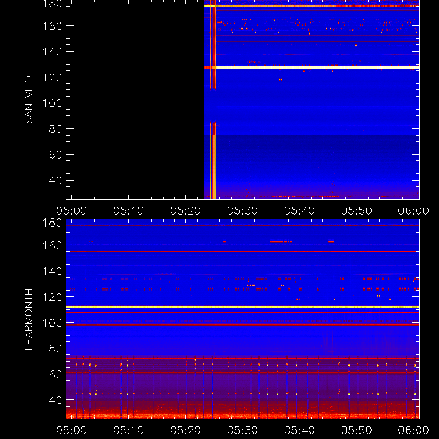Pick the 100 tick label on Learmonth plot

52,323
